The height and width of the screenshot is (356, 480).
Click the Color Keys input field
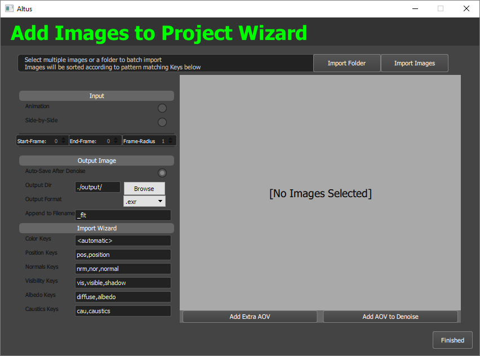click(123, 241)
